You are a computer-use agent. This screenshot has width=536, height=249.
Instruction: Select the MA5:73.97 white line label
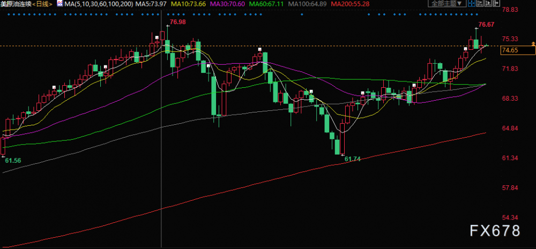(x=151, y=4)
